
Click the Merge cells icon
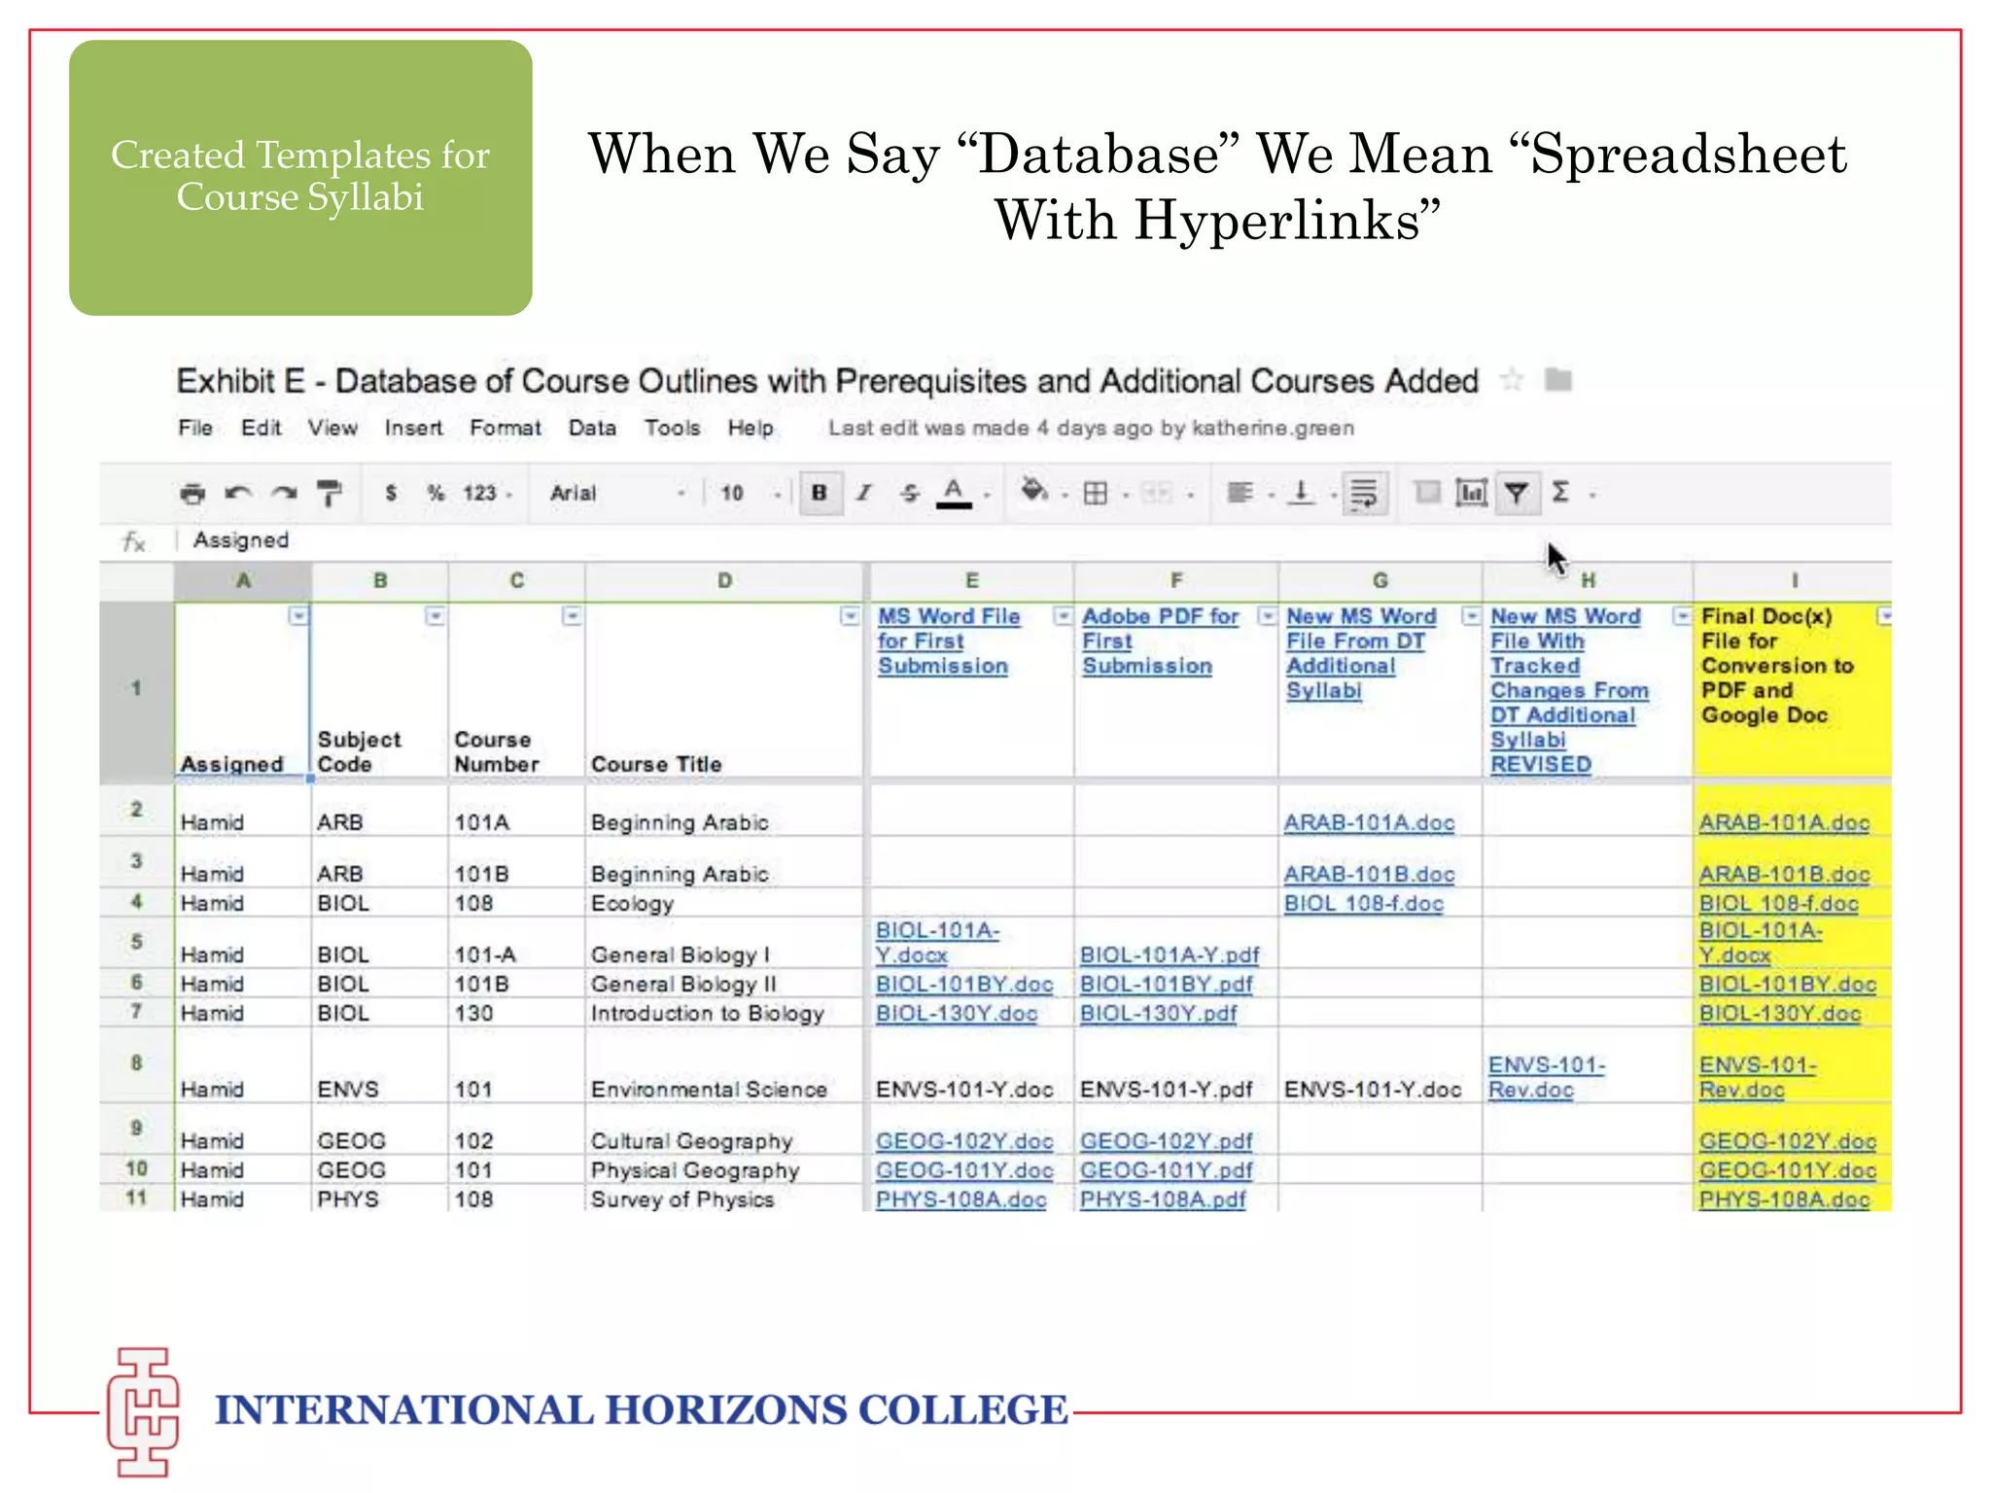coord(1157,494)
